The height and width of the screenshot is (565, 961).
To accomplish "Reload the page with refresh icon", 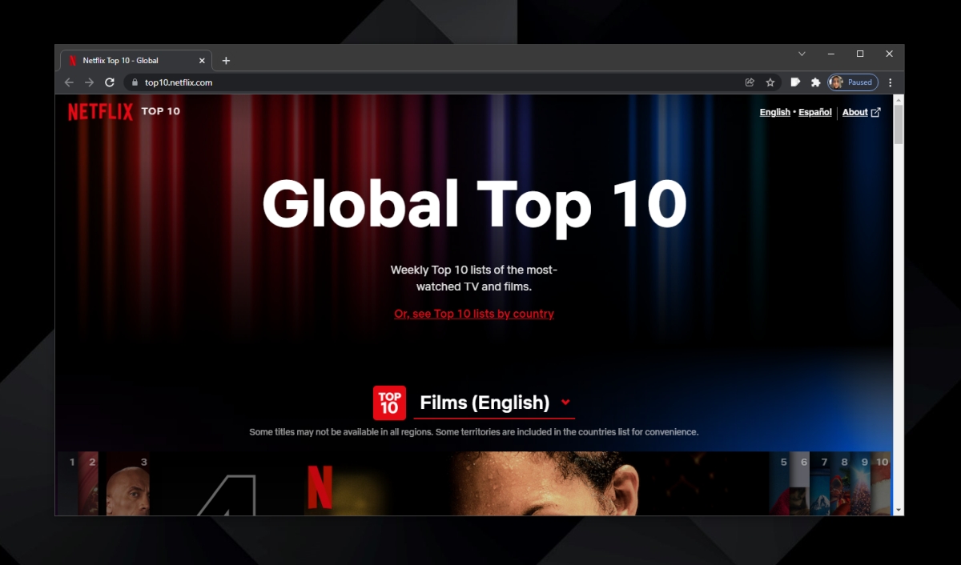I will coord(110,82).
